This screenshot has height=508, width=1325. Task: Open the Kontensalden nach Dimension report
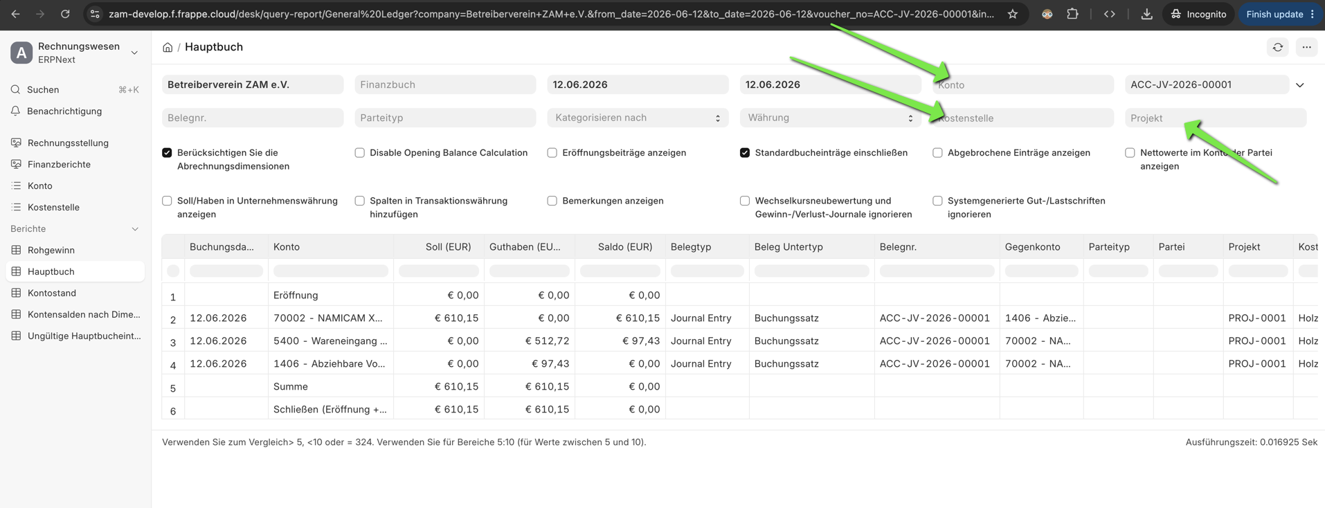75,314
